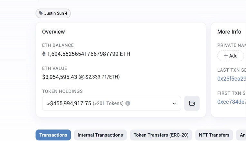Click the $3,954,595.43 ETH value text

[x=60, y=77]
